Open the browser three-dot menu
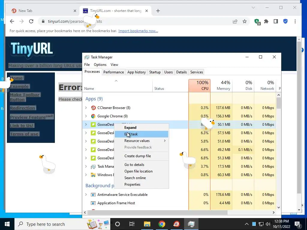 [295, 21]
